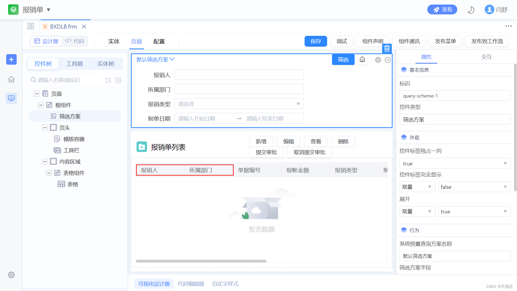Click the clear filter broom icon
The height and width of the screenshot is (291, 517).
point(362,60)
